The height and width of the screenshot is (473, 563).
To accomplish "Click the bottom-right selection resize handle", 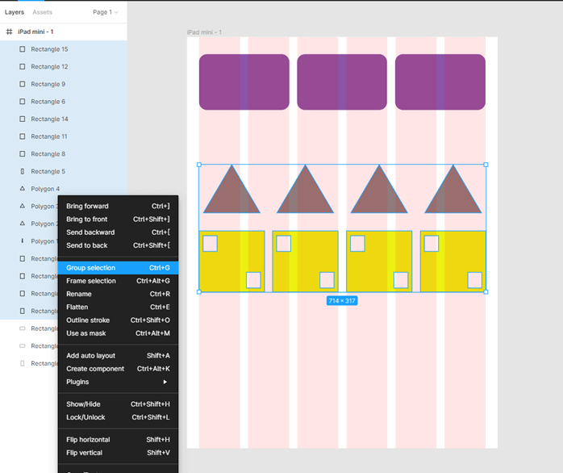I will tap(486, 292).
